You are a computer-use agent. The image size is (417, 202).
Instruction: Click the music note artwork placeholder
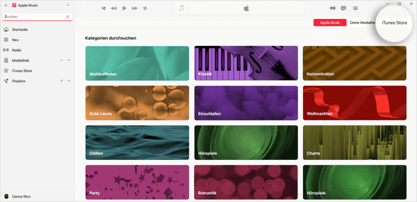(181, 8)
